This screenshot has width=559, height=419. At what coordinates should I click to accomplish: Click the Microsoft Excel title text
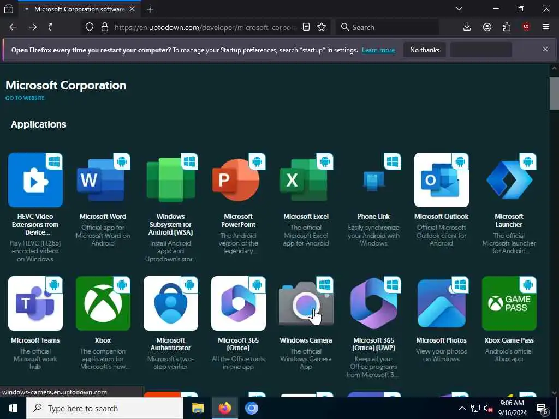[x=306, y=217]
